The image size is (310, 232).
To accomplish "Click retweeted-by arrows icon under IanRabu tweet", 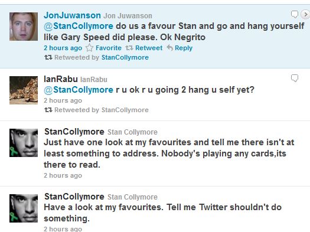I will pos(48,110).
